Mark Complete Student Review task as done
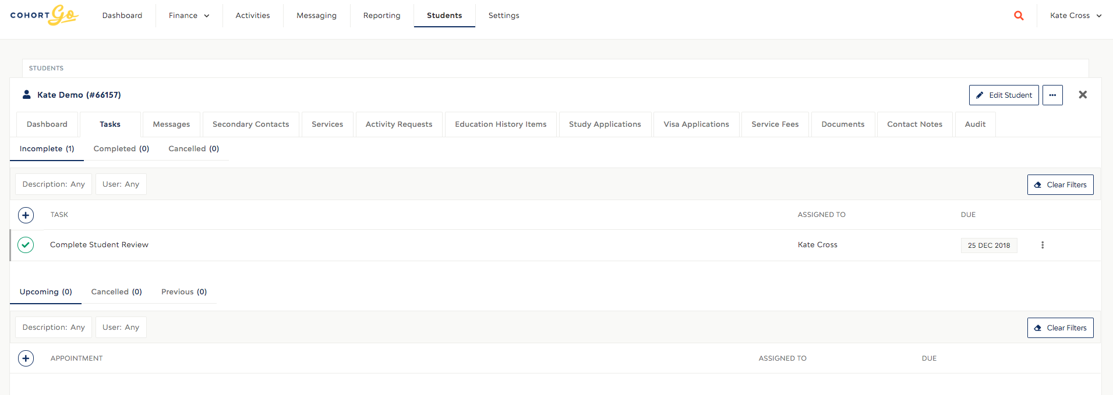This screenshot has width=1113, height=395. (26, 245)
